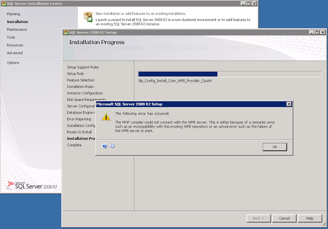Open help icon in error dialog
The width and height of the screenshot is (328, 229).
point(105,146)
